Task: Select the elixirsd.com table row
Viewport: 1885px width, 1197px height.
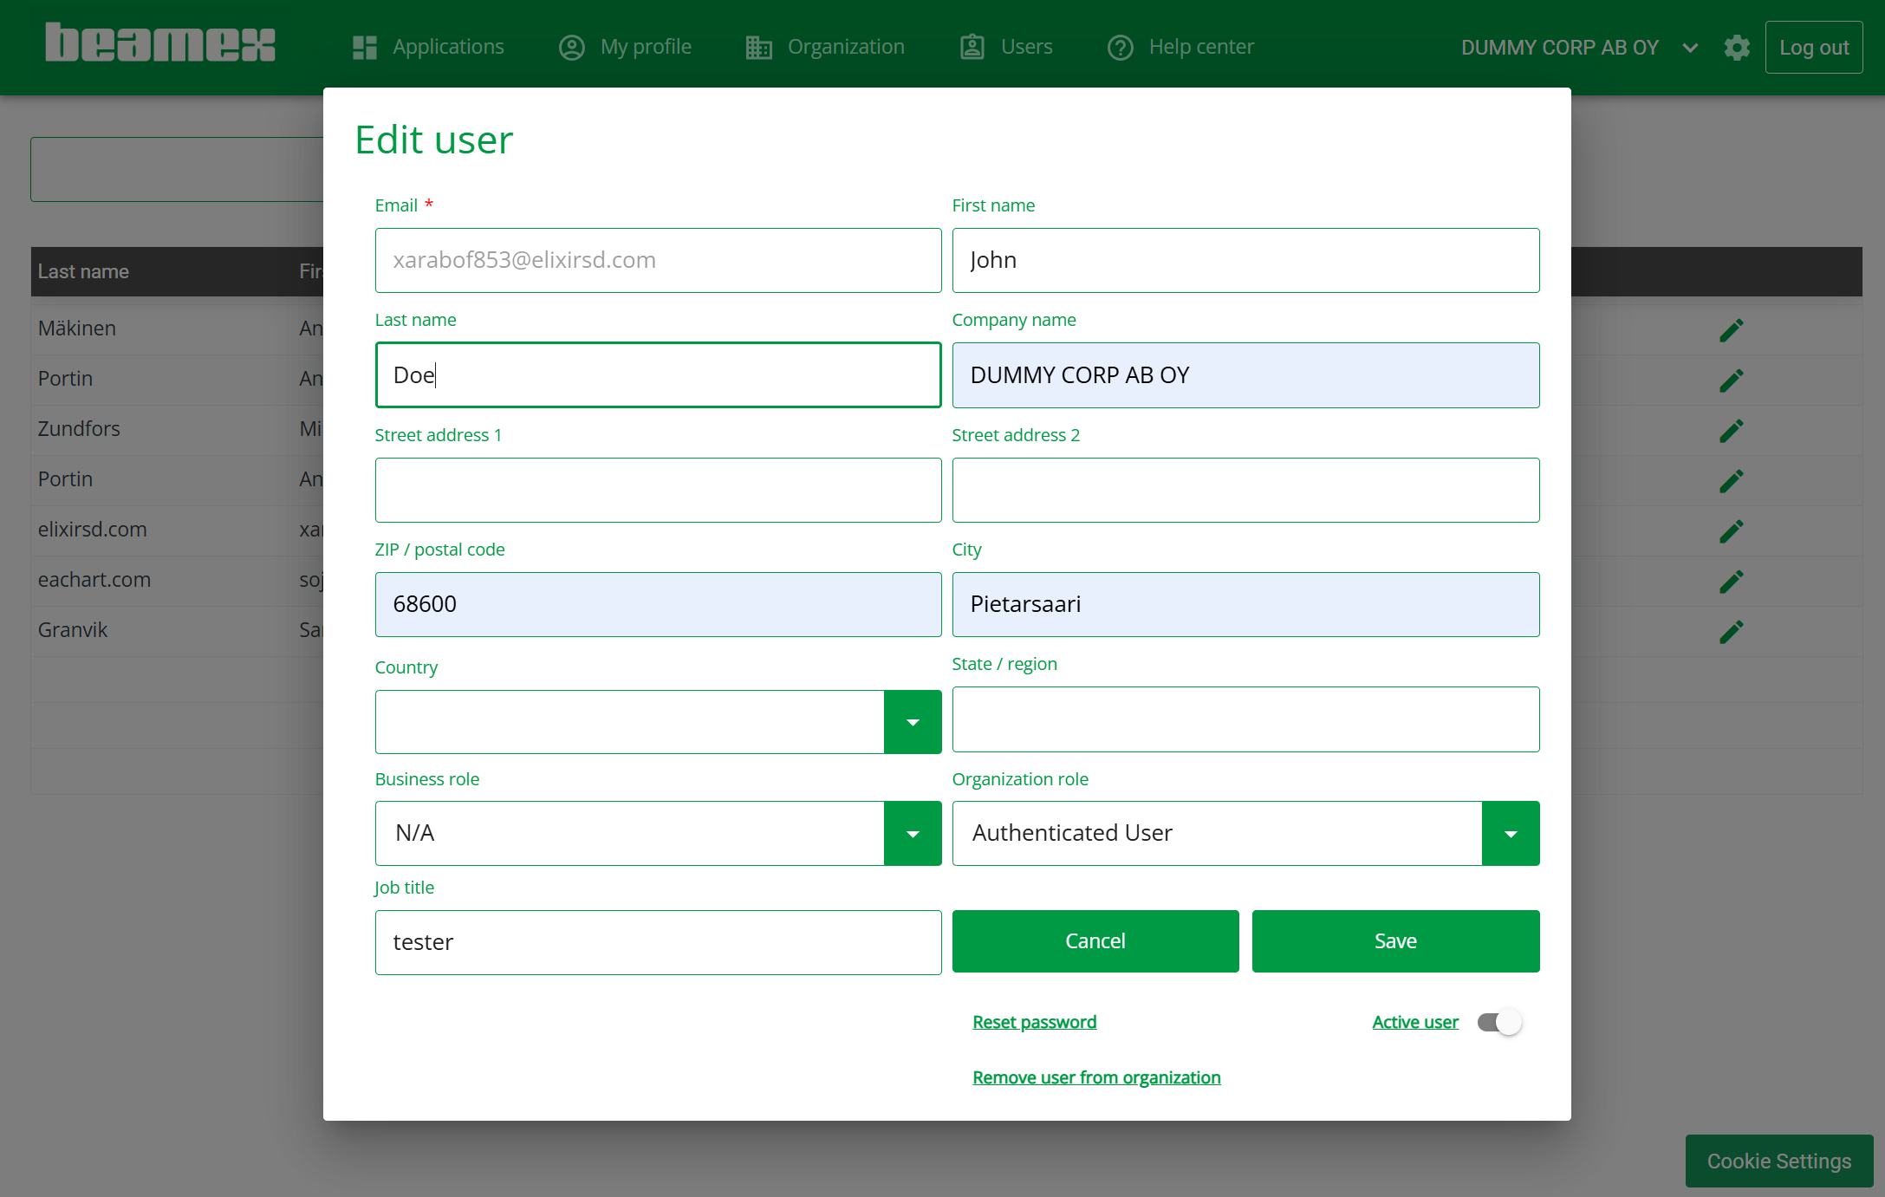Action: [x=177, y=530]
